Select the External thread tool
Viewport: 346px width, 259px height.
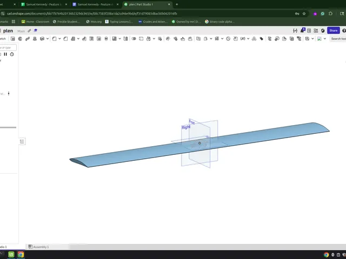(x=106, y=39)
